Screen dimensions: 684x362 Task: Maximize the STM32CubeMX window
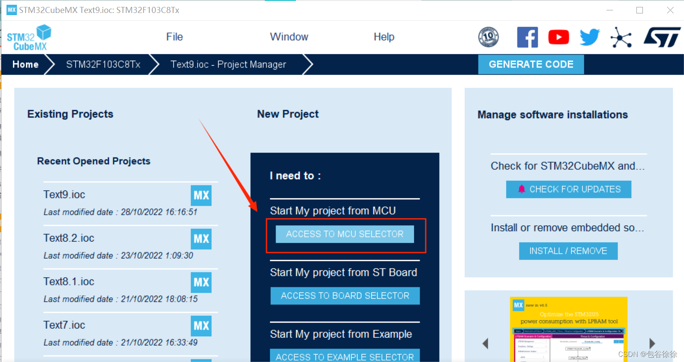pyautogui.click(x=640, y=10)
